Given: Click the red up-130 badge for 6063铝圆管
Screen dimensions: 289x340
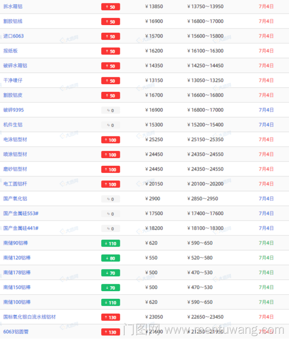Looking at the screenshot, I should [x=110, y=332].
